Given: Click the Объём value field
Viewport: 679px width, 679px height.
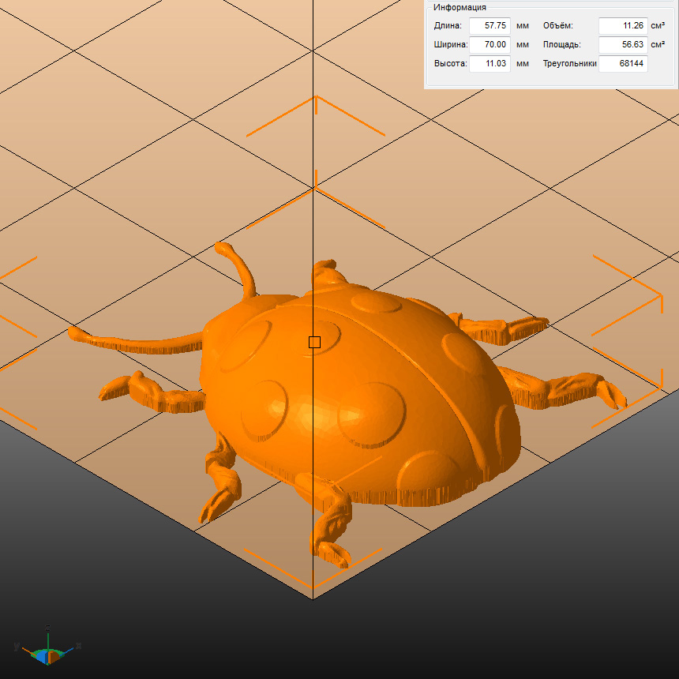Looking at the screenshot, I should 623,26.
